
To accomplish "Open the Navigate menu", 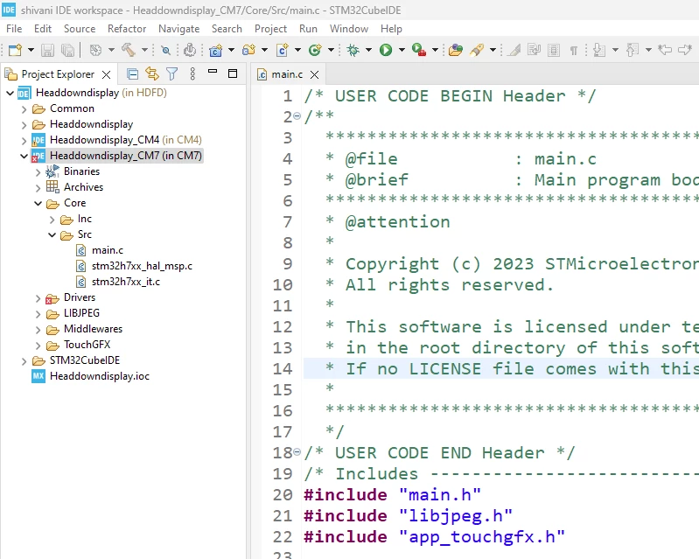I will [x=178, y=29].
